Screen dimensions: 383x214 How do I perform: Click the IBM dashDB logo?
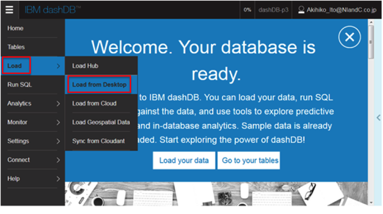click(52, 9)
